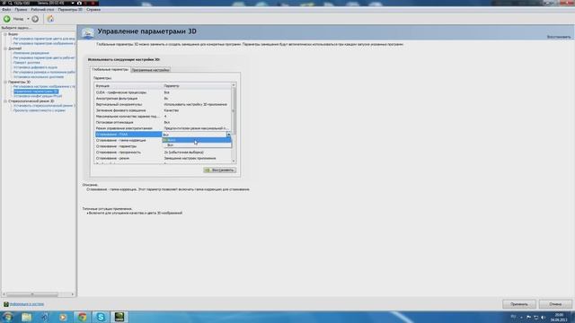Screen dimensions: 575x323
Task: Open Установить стереоскопический режим 3D task
Action: click(44, 106)
